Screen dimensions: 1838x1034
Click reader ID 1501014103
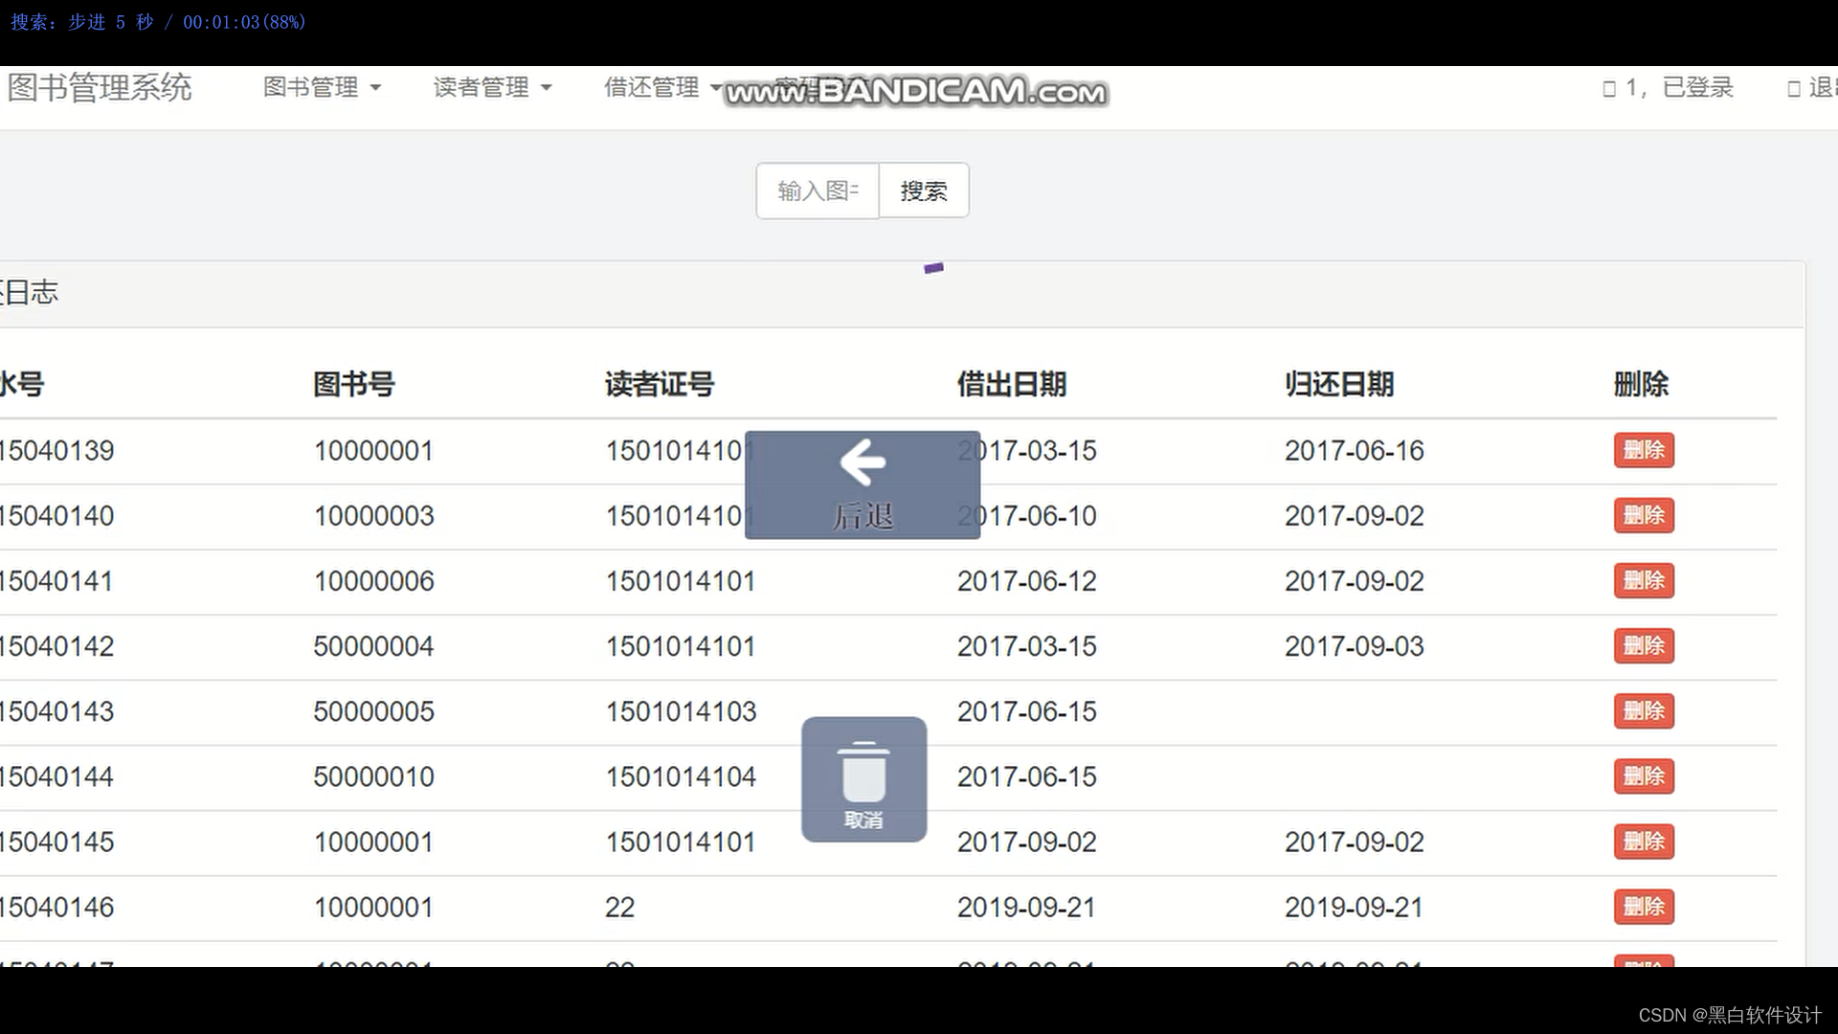coord(681,711)
